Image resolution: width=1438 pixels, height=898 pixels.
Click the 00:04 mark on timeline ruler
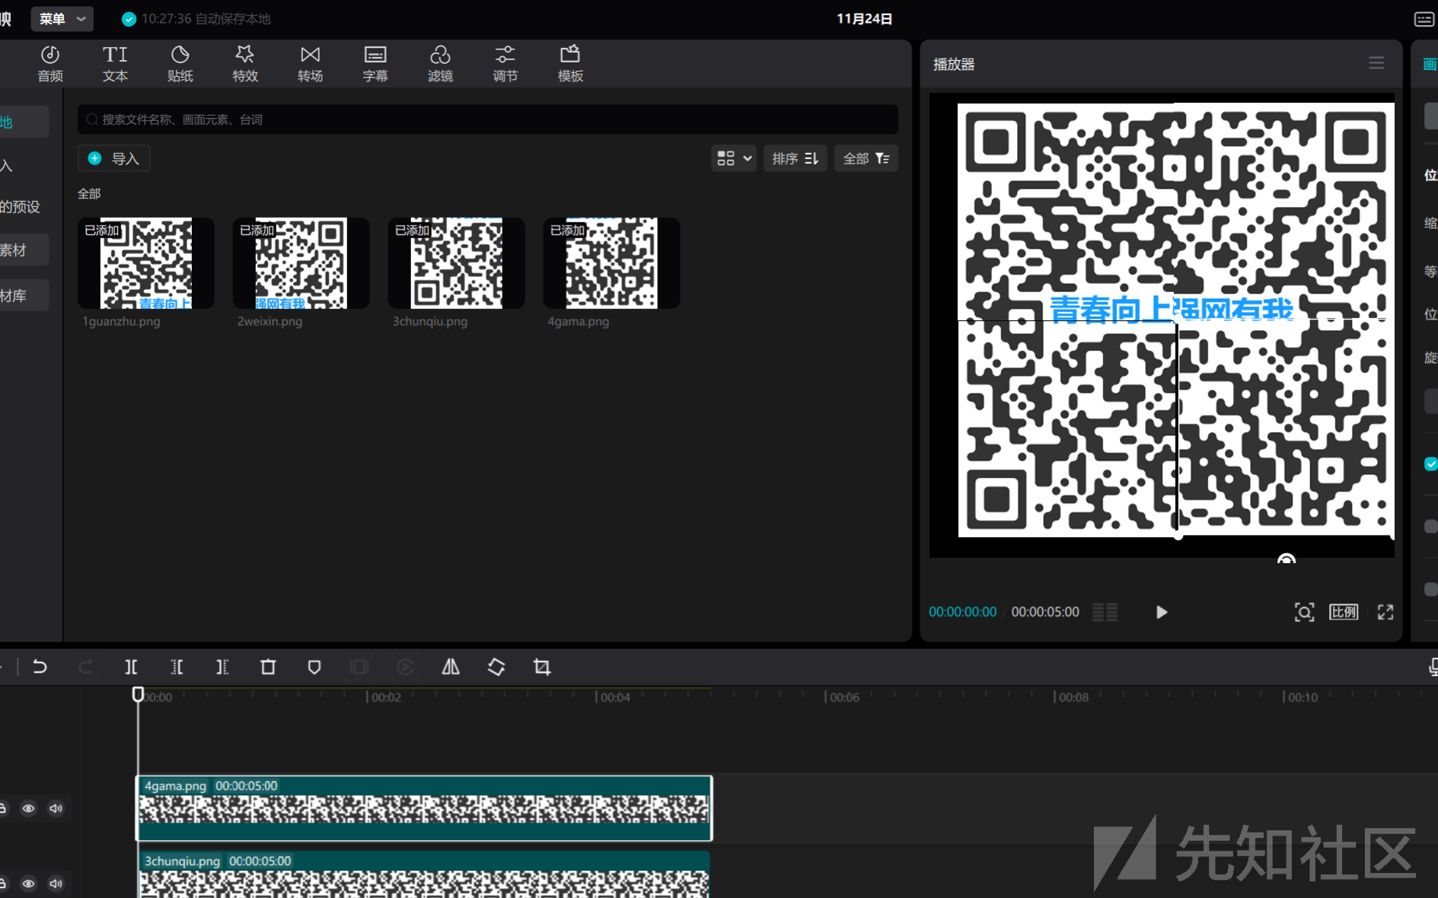[x=614, y=697]
